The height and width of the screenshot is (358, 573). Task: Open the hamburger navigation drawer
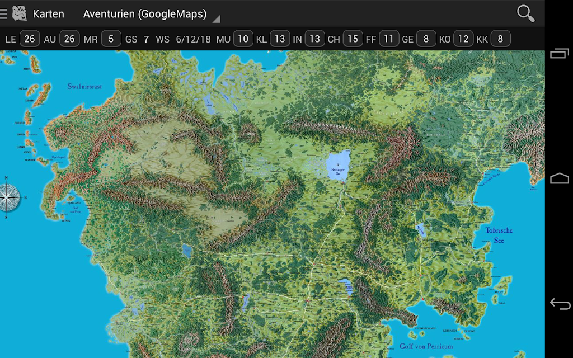[x=3, y=14]
